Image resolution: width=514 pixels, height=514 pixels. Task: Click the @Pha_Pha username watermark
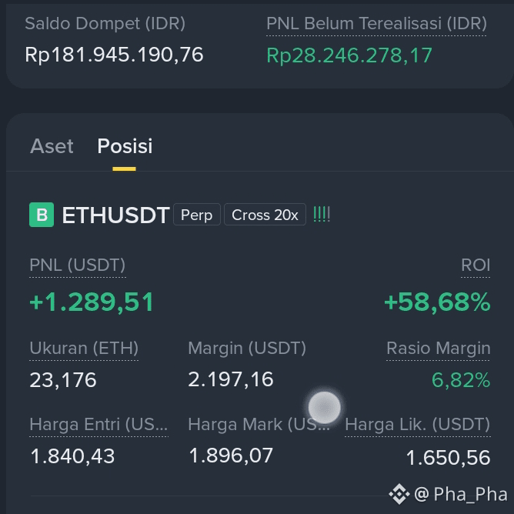[x=461, y=494]
